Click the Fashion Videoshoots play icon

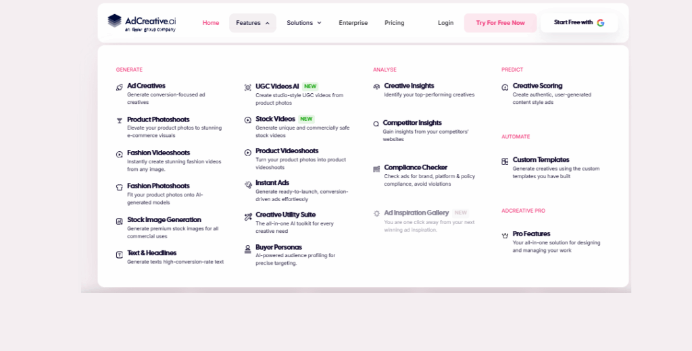tap(119, 155)
